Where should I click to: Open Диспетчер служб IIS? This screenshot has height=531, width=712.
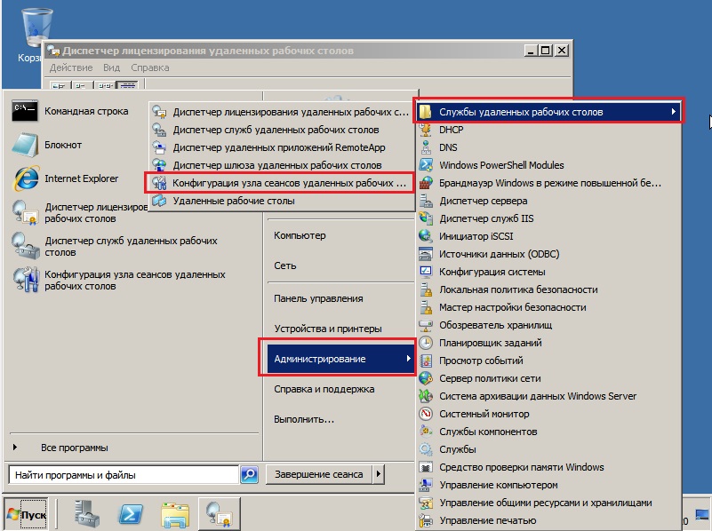coord(549,218)
